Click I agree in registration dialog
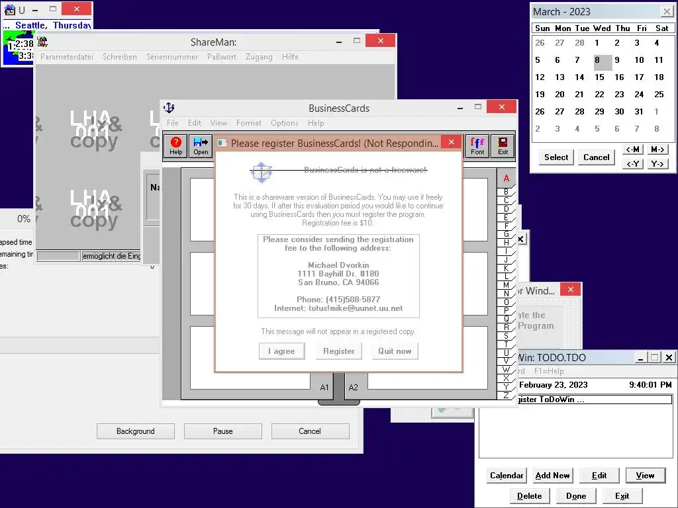Image resolution: width=678 pixels, height=508 pixels. pyautogui.click(x=281, y=351)
